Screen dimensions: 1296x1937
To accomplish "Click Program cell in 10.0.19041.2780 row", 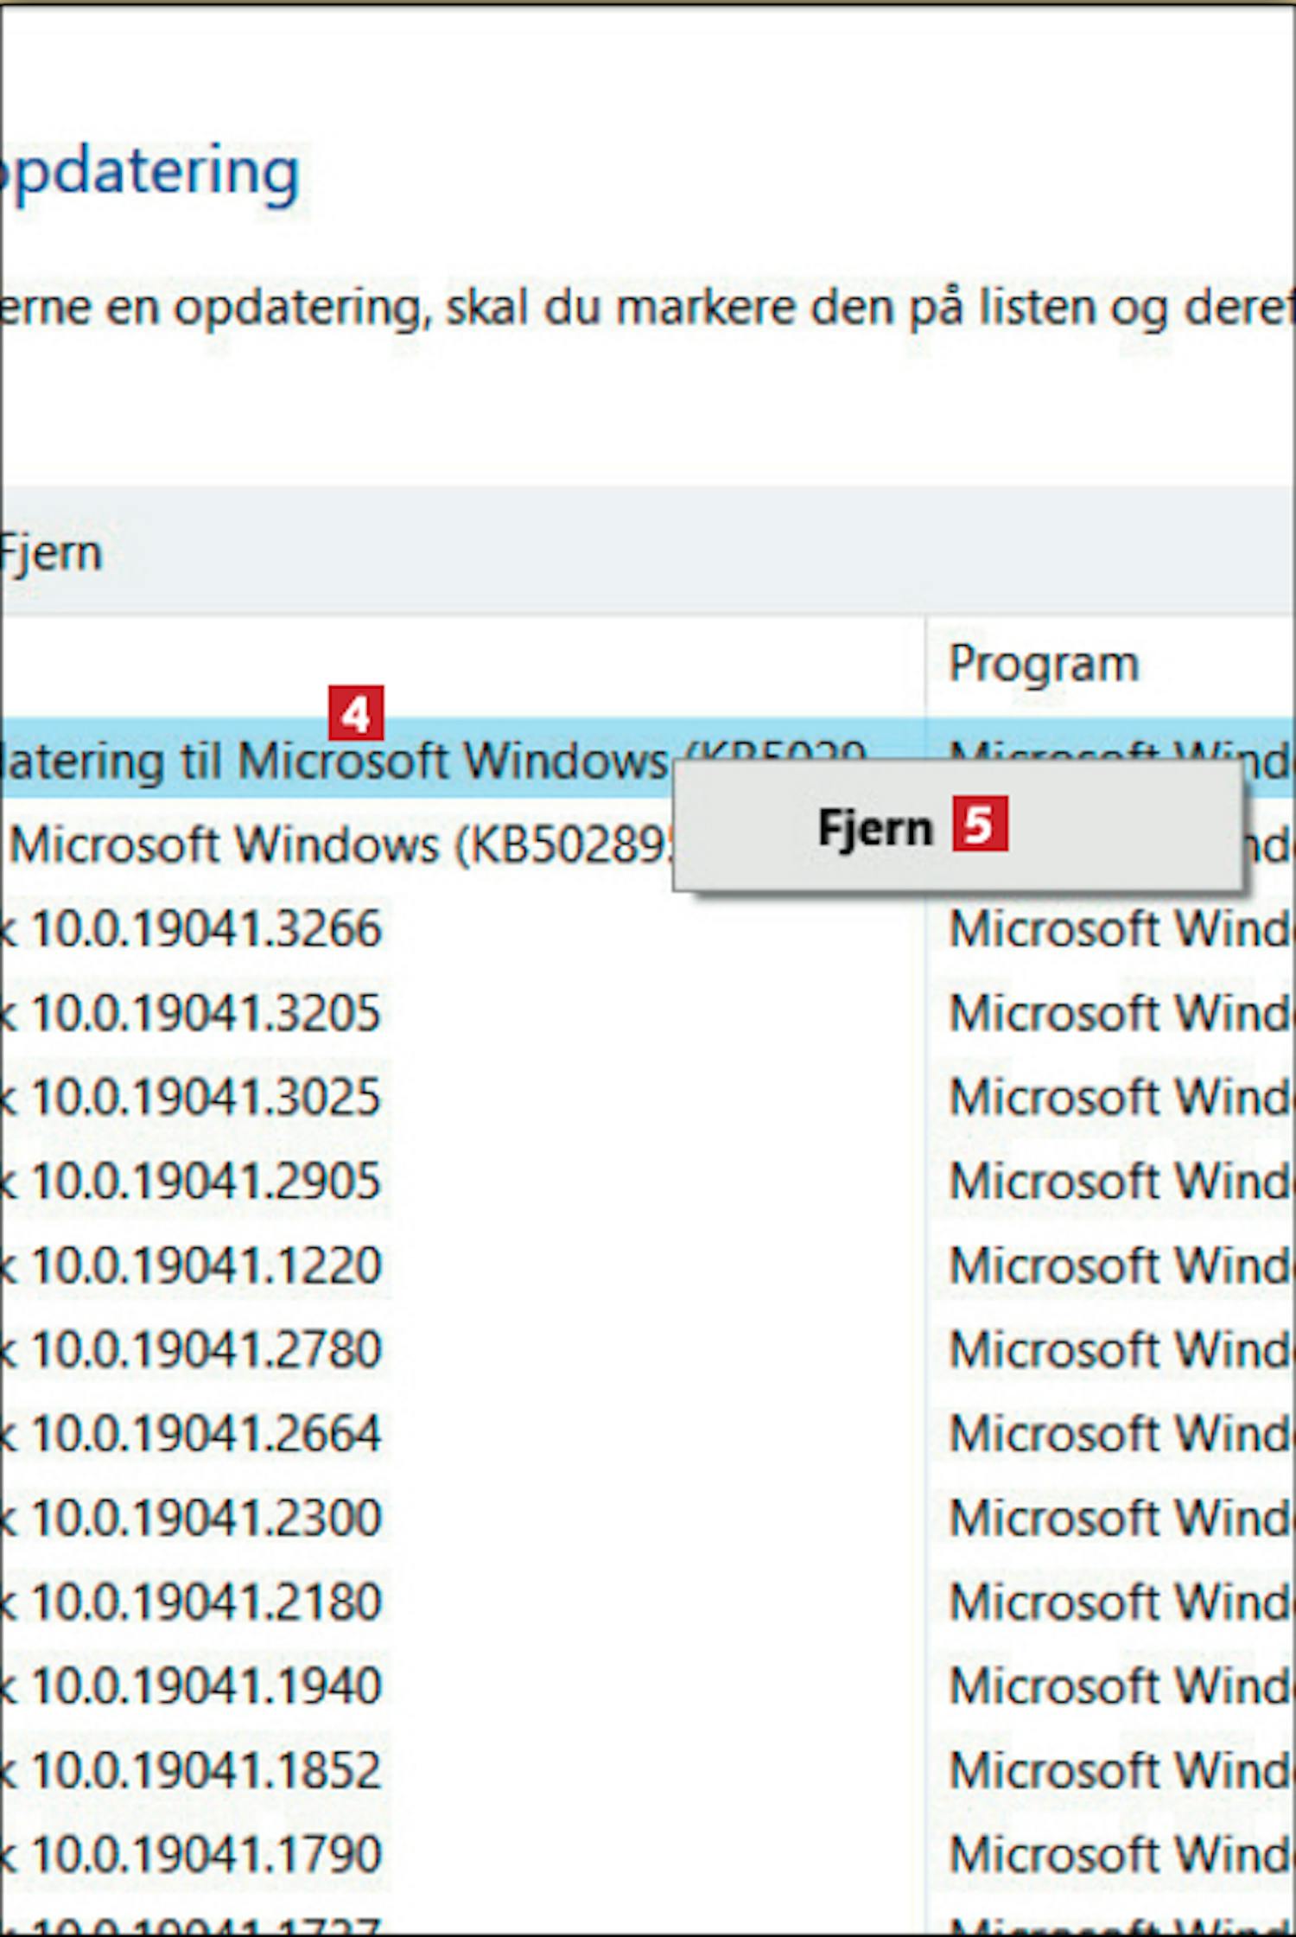I will coord(1121,1349).
